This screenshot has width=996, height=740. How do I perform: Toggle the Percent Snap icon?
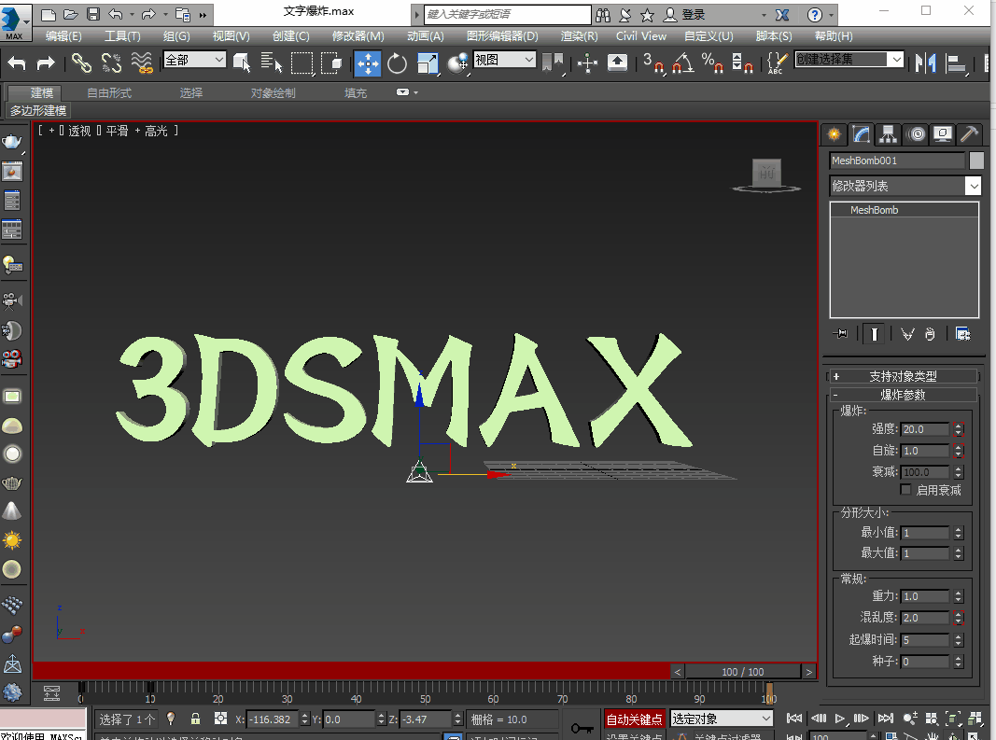(x=712, y=63)
